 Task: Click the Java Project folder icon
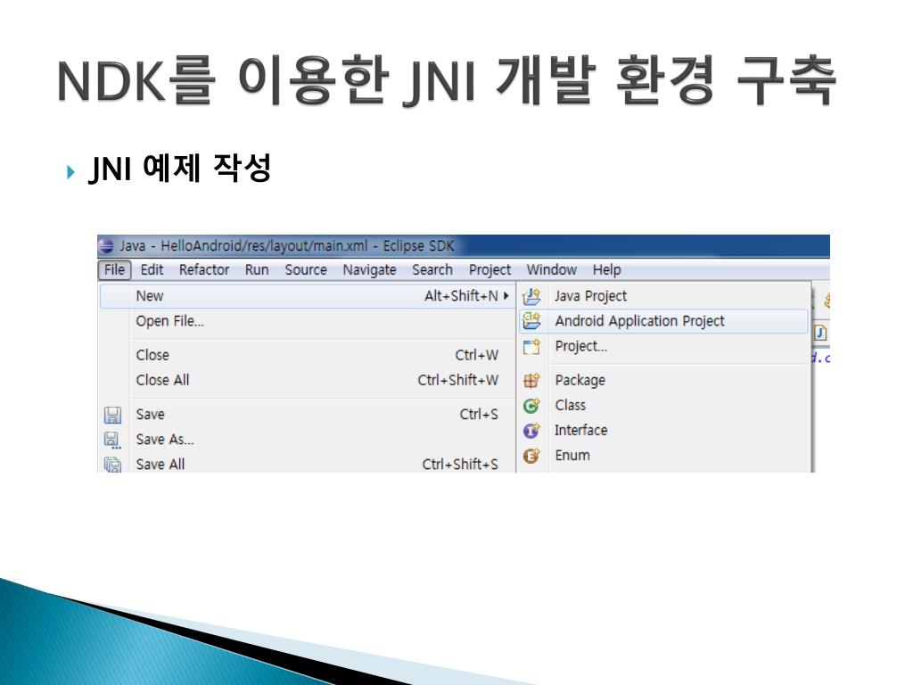(531, 296)
